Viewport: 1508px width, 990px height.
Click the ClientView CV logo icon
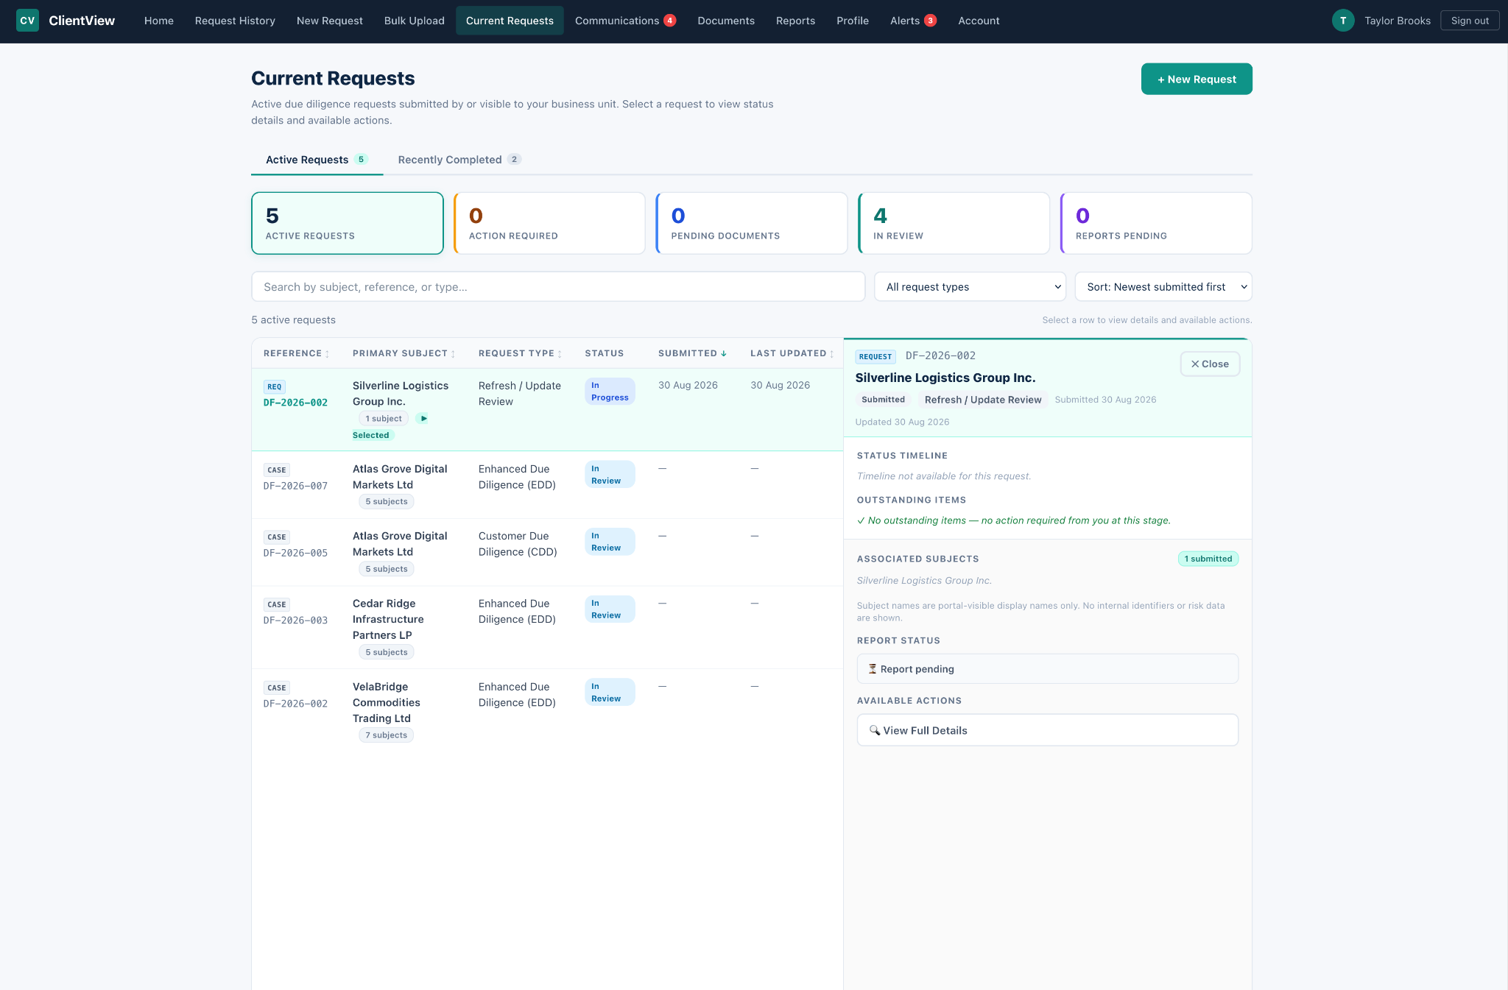[x=27, y=21]
